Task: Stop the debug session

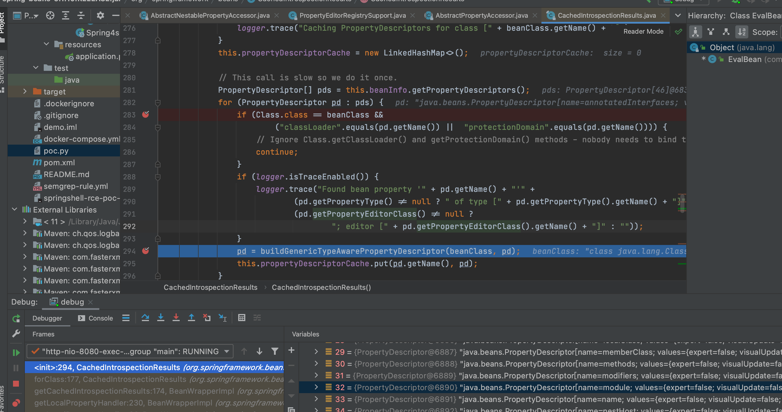Action: [x=16, y=384]
